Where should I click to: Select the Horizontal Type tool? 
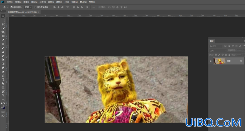point(3,80)
